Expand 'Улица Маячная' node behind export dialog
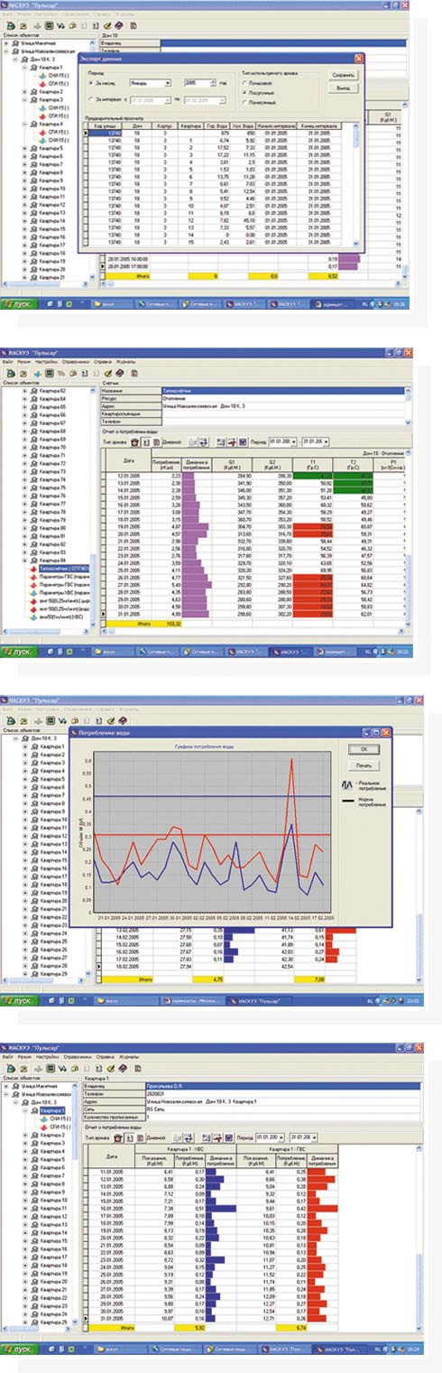The height and width of the screenshot is (1373, 442). [x=6, y=42]
